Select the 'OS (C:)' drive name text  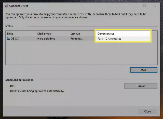[15, 39]
